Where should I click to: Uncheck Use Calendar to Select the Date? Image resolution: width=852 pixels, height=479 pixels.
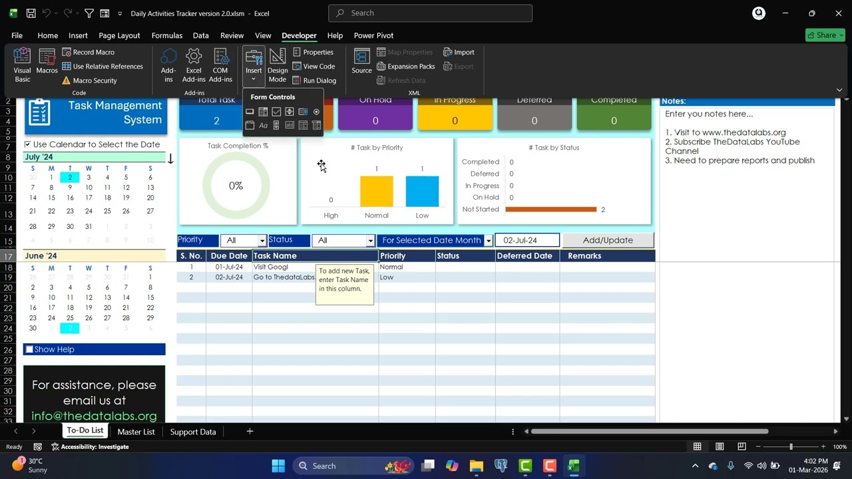pos(27,144)
